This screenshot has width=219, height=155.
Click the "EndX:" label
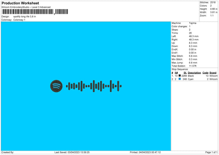tap(175, 49)
